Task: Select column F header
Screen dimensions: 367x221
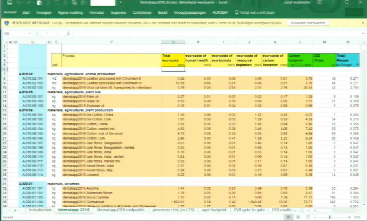Action: coord(111,42)
